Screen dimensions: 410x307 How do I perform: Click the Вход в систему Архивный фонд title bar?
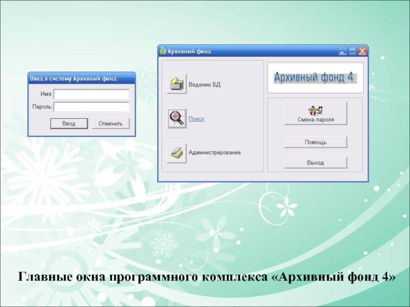tap(81, 78)
